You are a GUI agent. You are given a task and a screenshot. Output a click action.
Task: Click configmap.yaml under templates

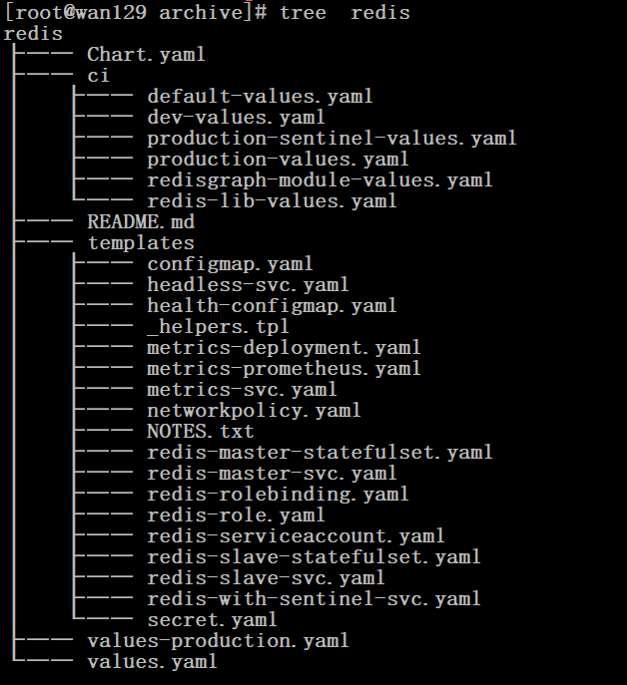(x=230, y=264)
